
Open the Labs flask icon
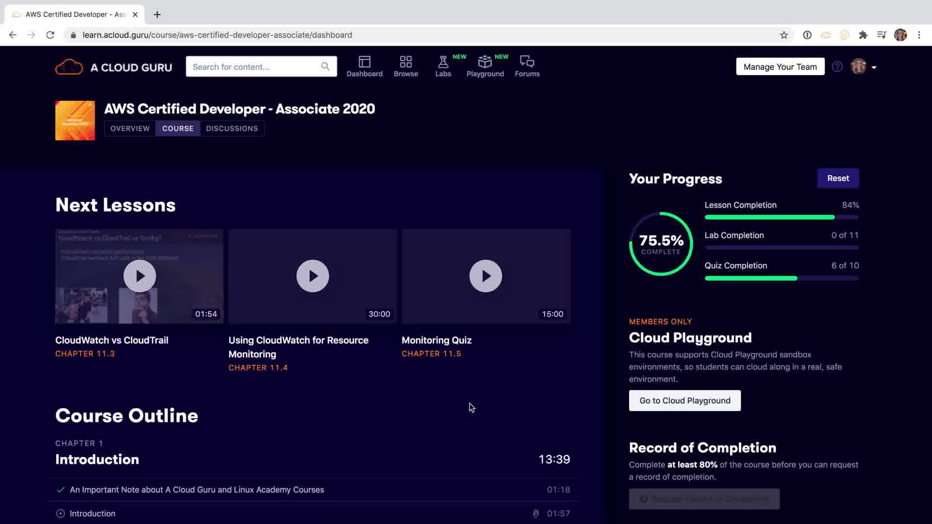(x=443, y=62)
